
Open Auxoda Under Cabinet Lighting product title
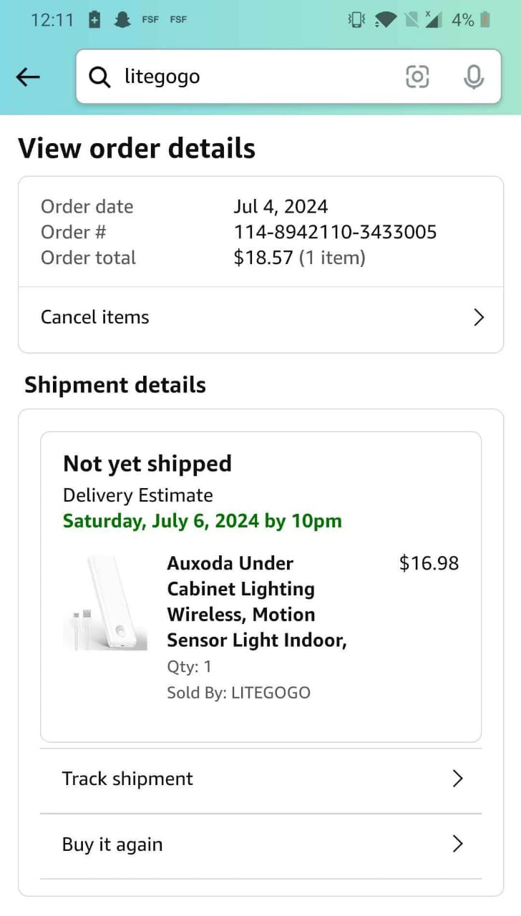257,602
